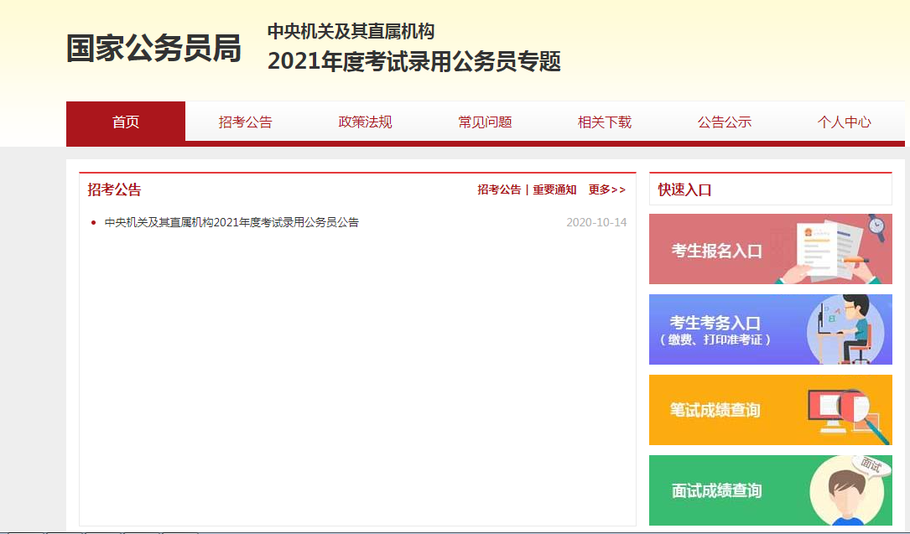Open the 招考公告 navigation menu item
Image resolution: width=910 pixels, height=534 pixels.
point(245,122)
